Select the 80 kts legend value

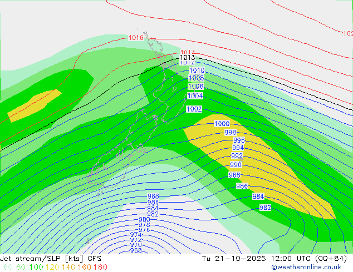click(21, 267)
